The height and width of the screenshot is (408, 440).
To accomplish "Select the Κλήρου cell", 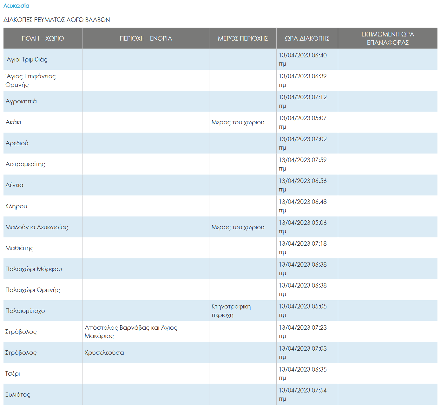I will (43, 206).
